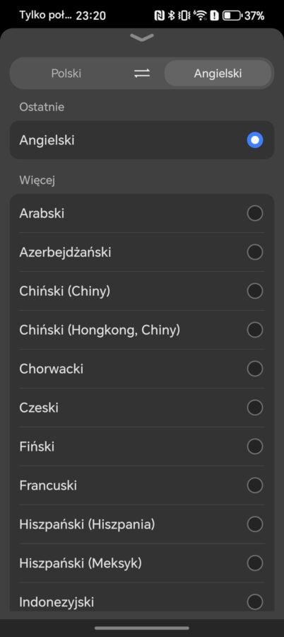Screen dimensions: 284x637
Task: Choose the Azerbejdżański radio button
Action: pos(255,252)
